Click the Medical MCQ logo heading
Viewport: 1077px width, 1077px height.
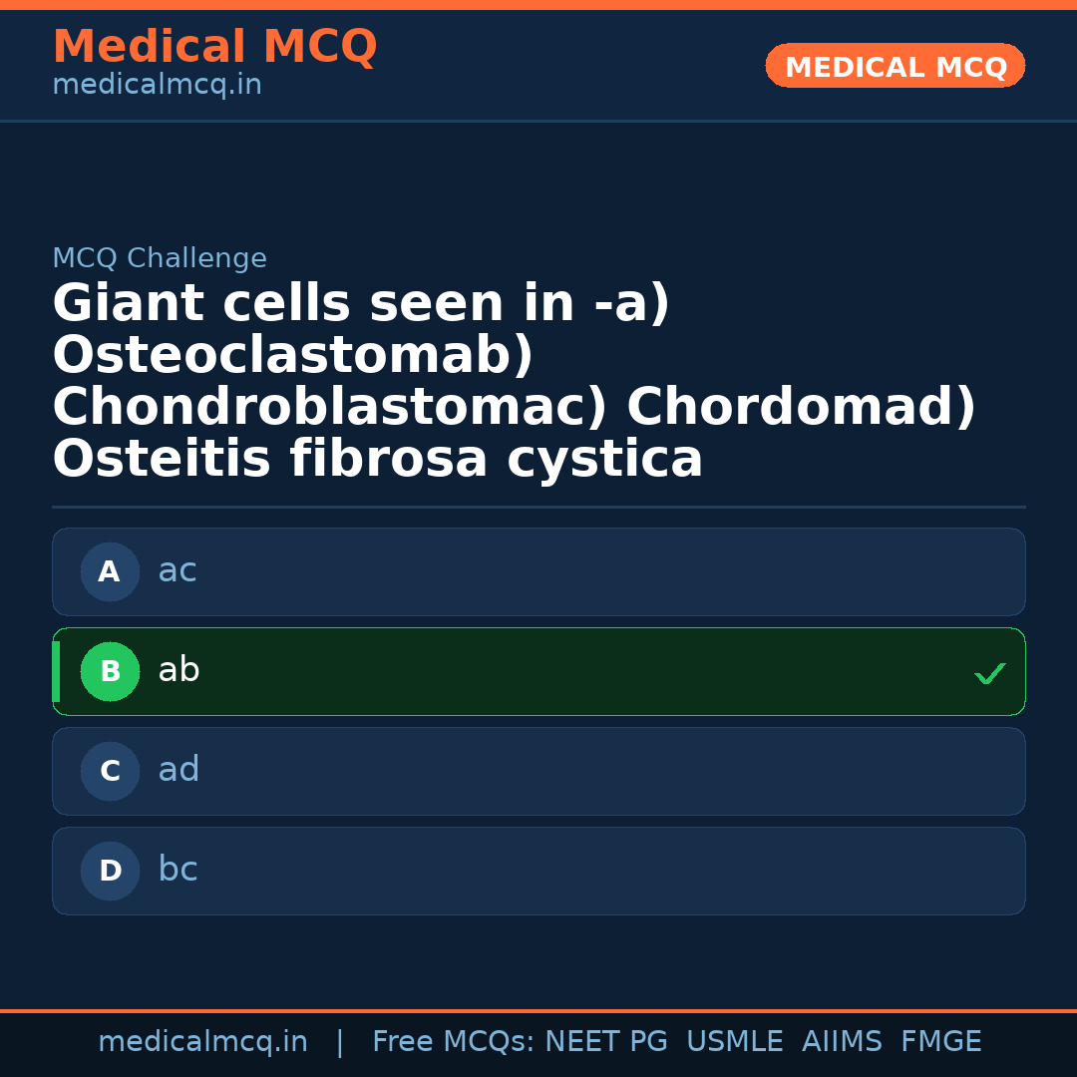pos(214,46)
